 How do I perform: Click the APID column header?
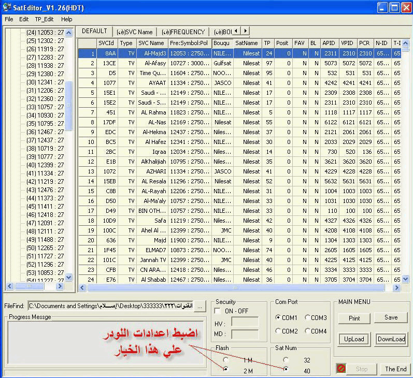[x=329, y=43]
